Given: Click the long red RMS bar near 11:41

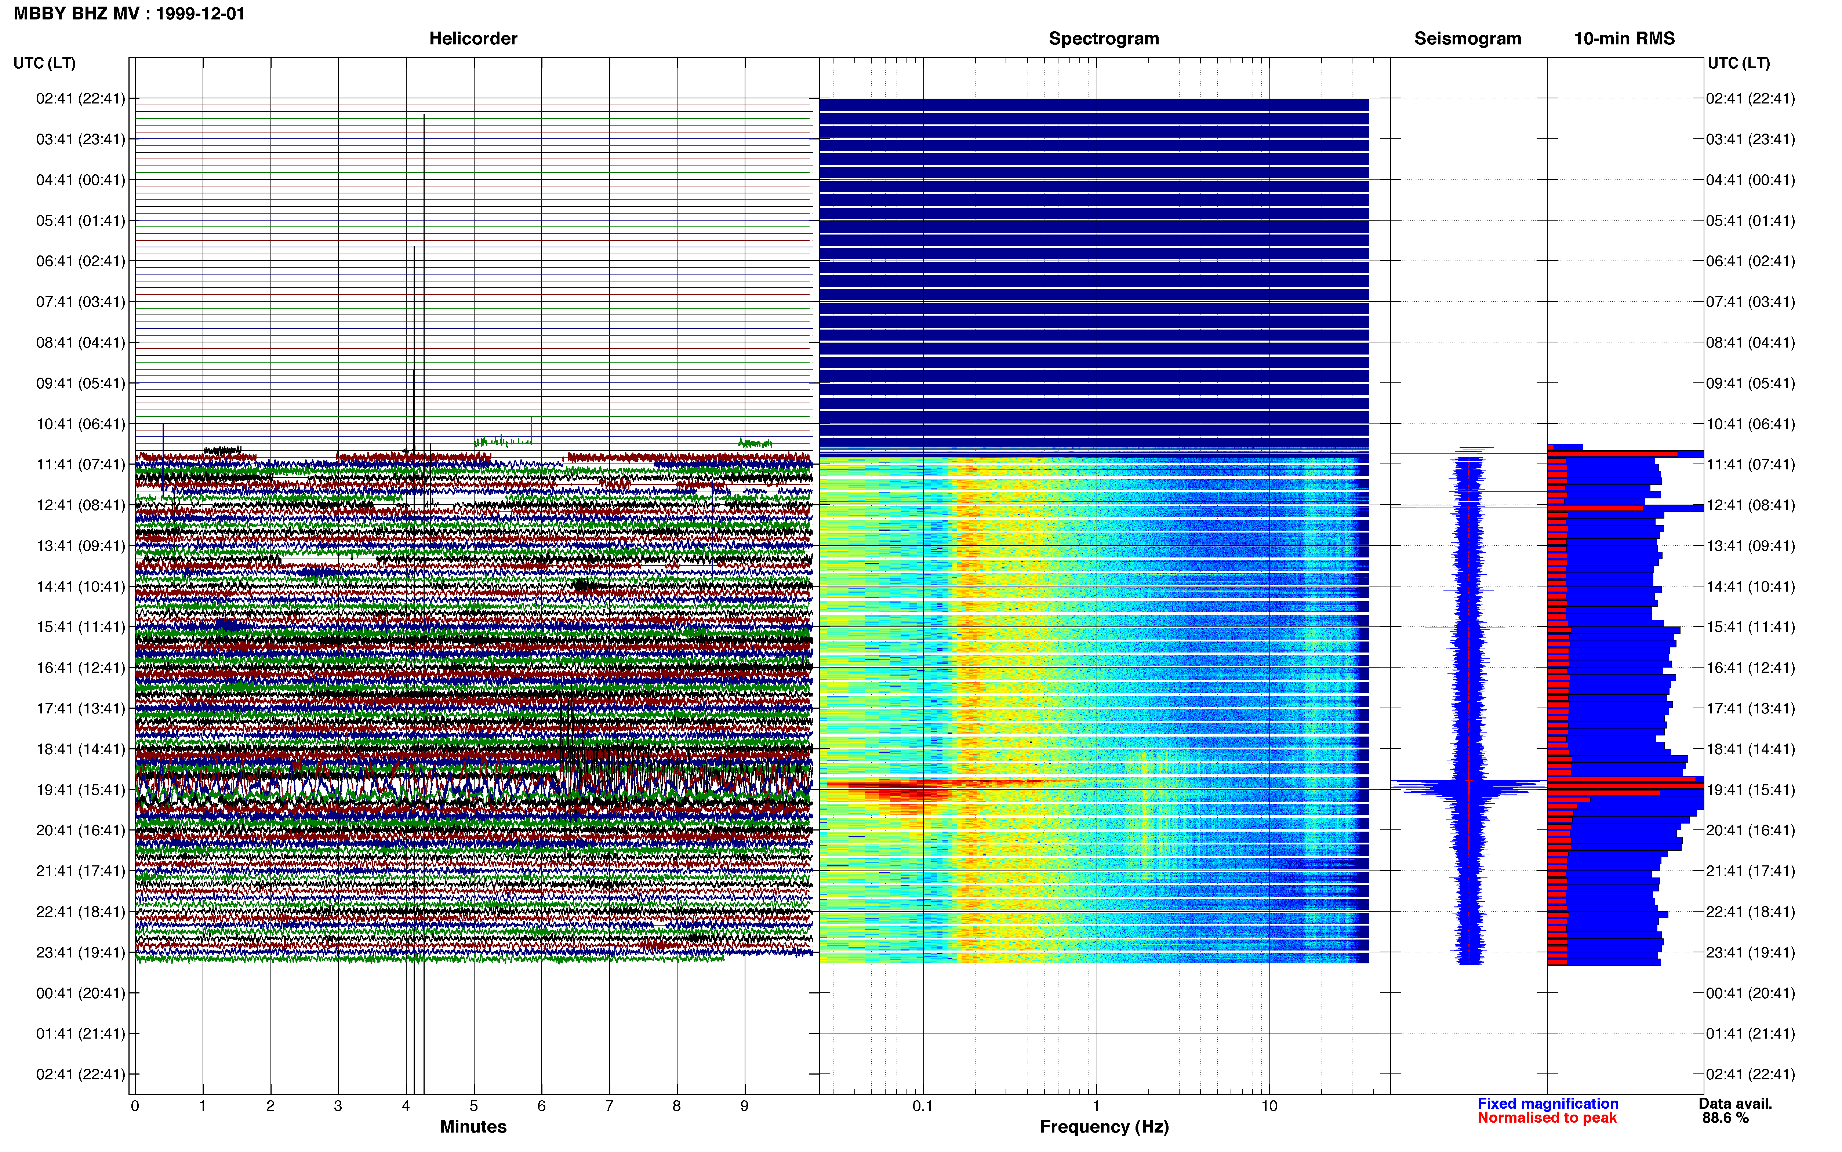Looking at the screenshot, I should coord(1612,454).
